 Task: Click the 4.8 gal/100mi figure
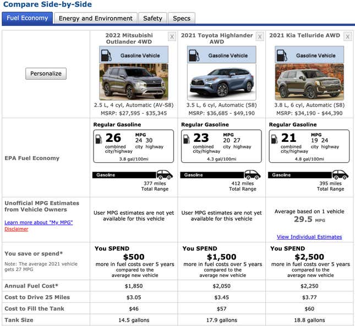pos(309,159)
